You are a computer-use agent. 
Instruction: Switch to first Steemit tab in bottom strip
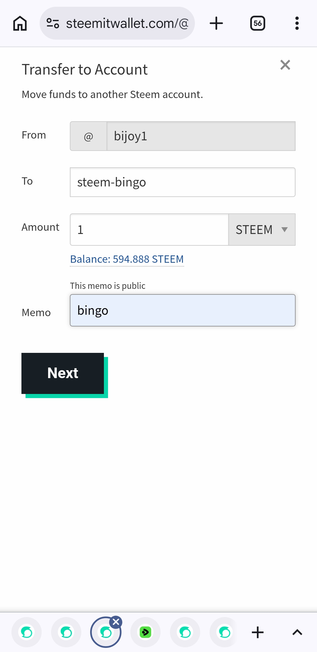point(27,632)
